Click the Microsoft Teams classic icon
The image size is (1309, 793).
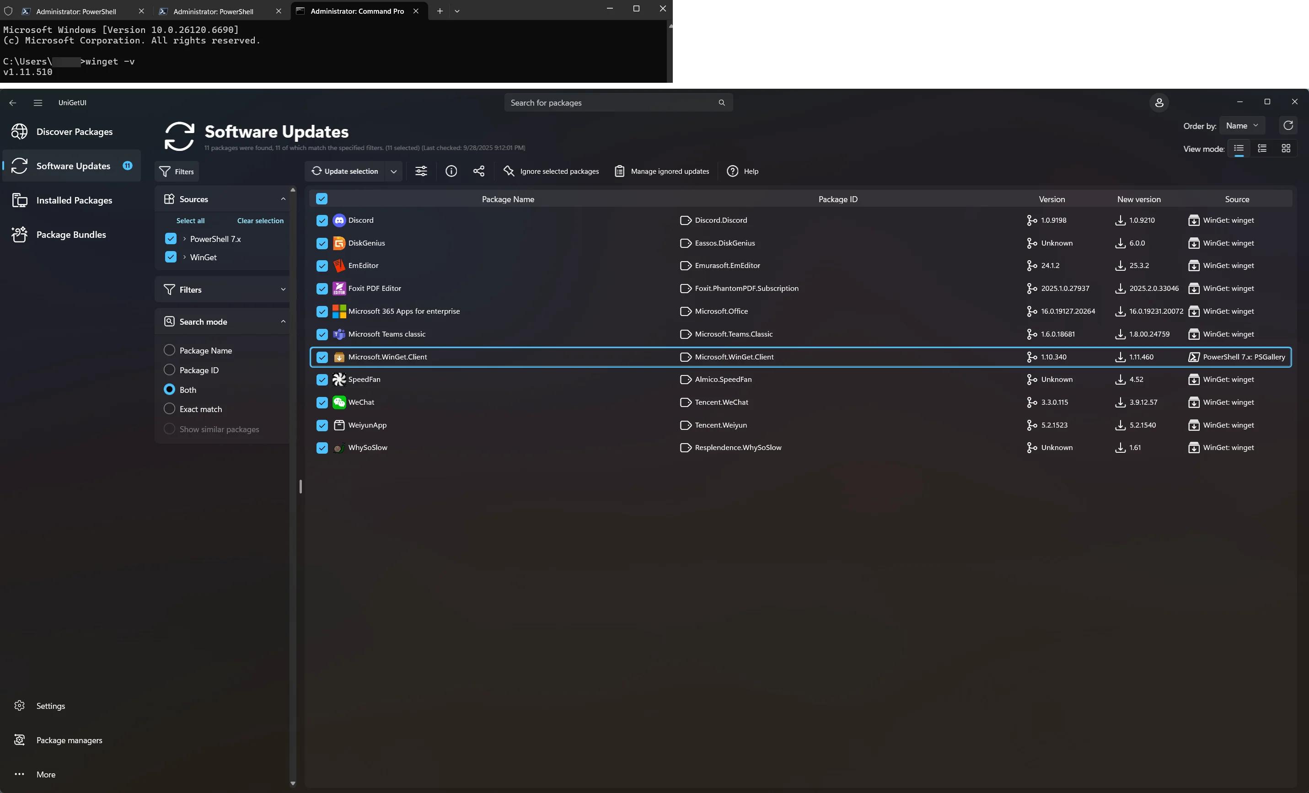coord(339,334)
